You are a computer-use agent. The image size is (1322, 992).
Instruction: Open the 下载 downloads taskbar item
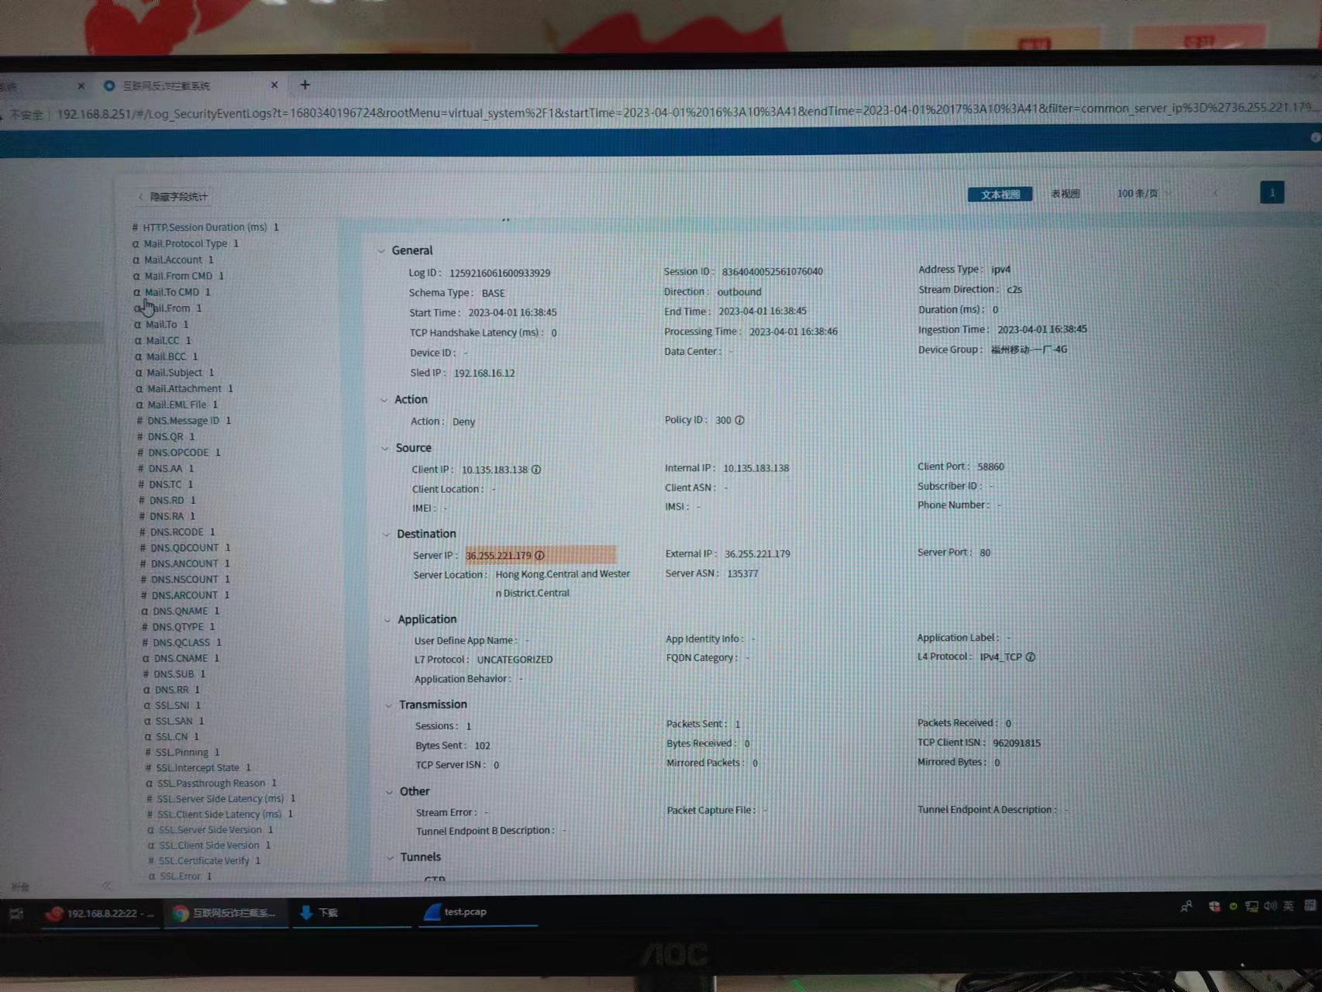pyautogui.click(x=319, y=913)
